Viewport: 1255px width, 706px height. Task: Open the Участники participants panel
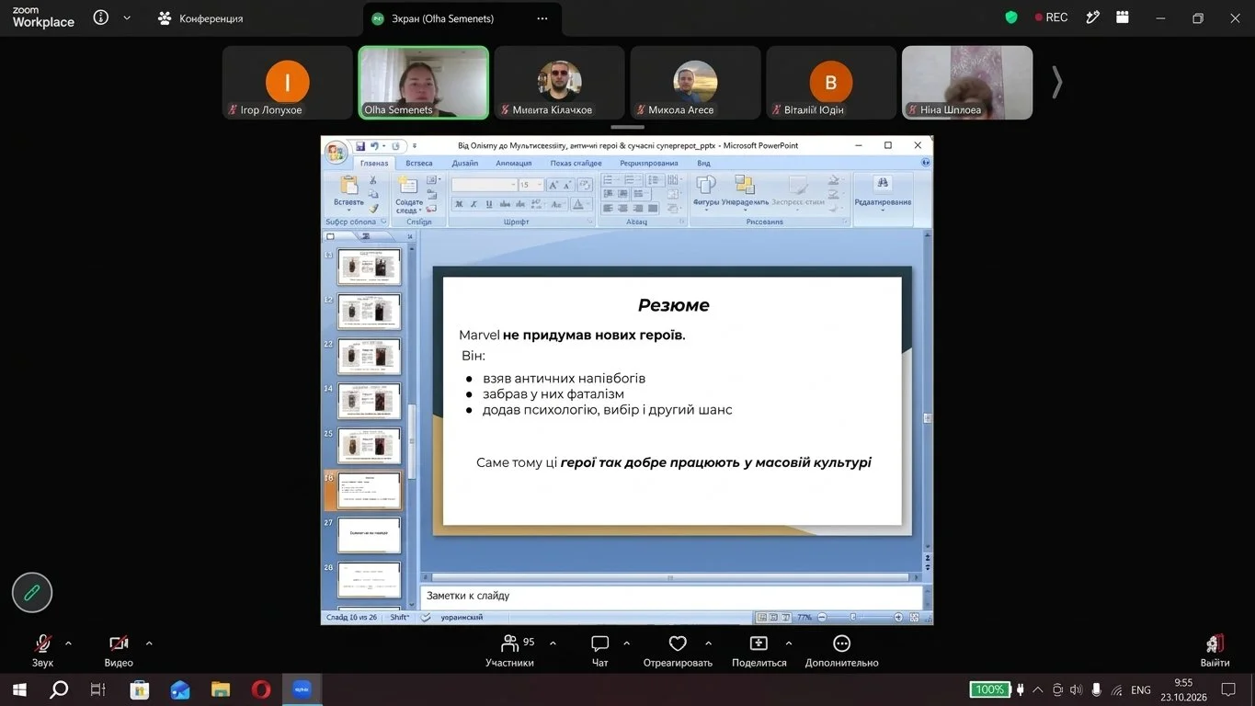[510, 649]
